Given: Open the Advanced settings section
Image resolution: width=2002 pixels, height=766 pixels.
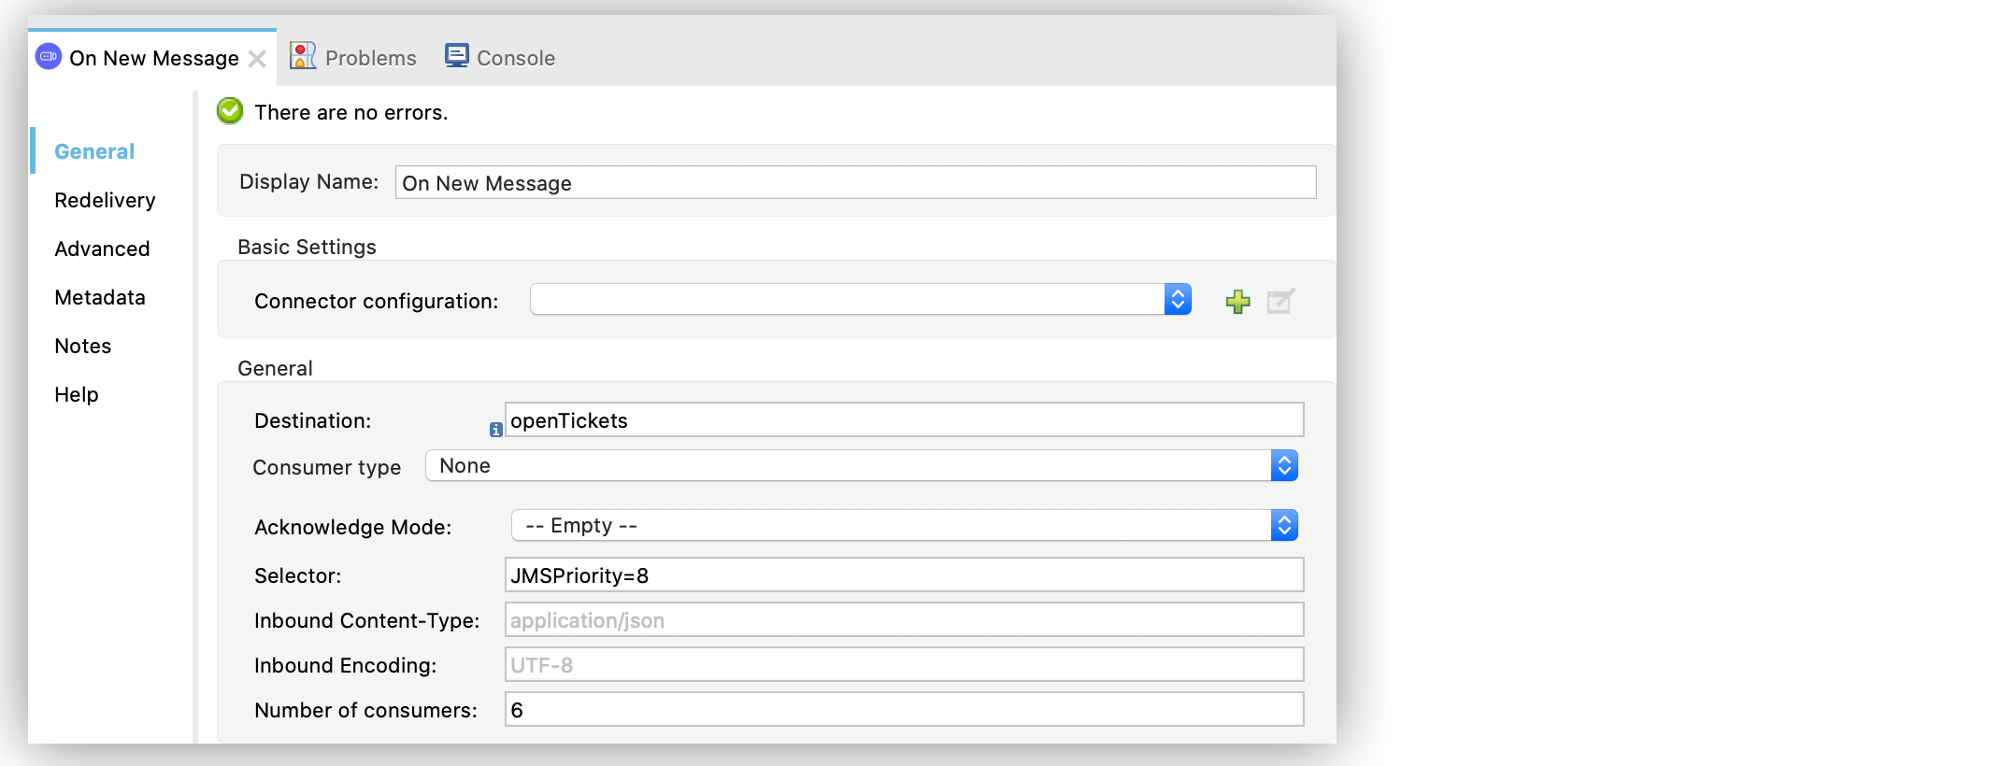Looking at the screenshot, I should tap(102, 248).
